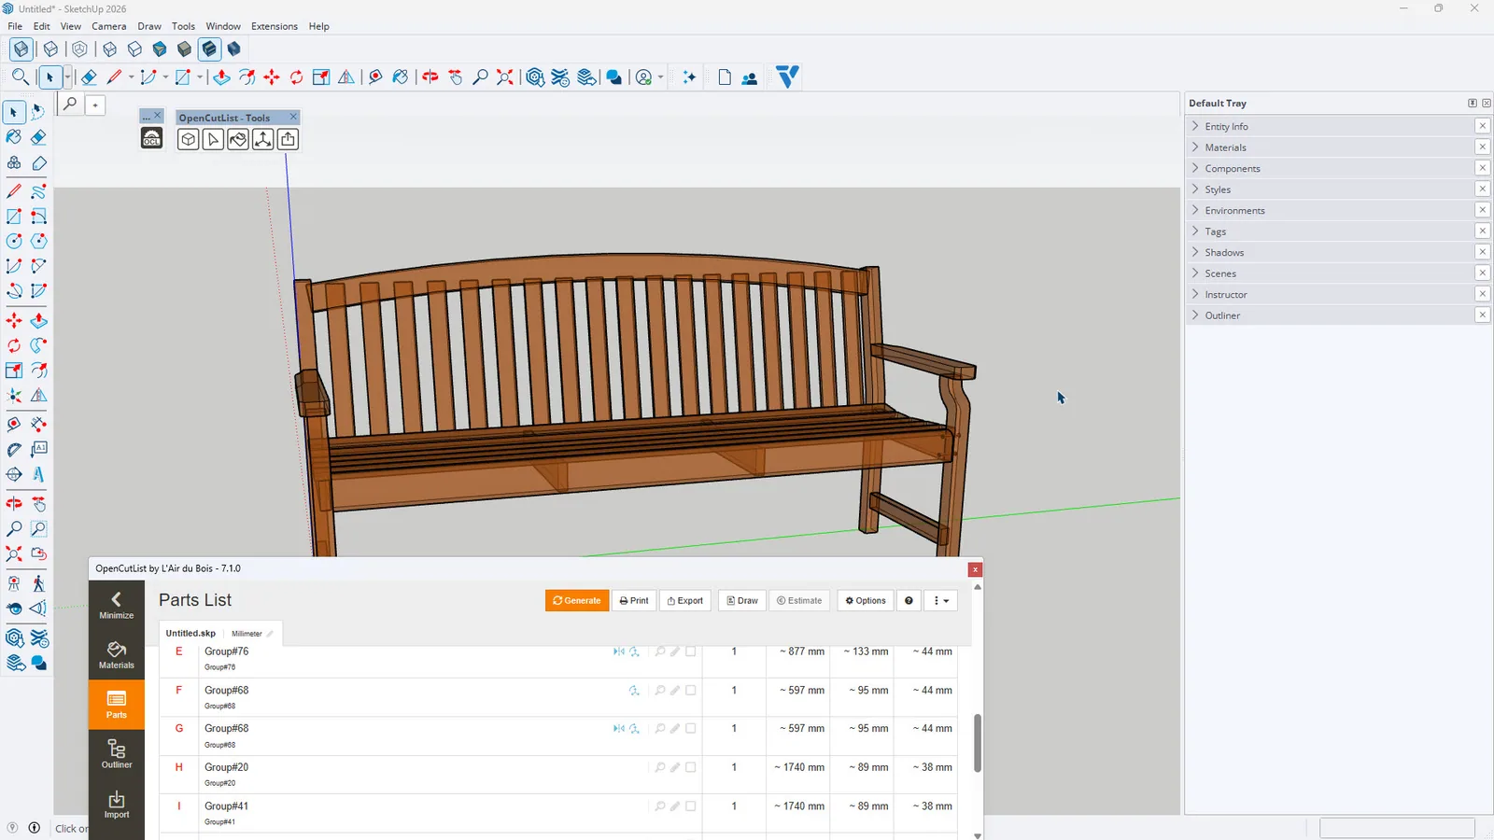Select the Orbit tool in top toolbar

point(430,77)
